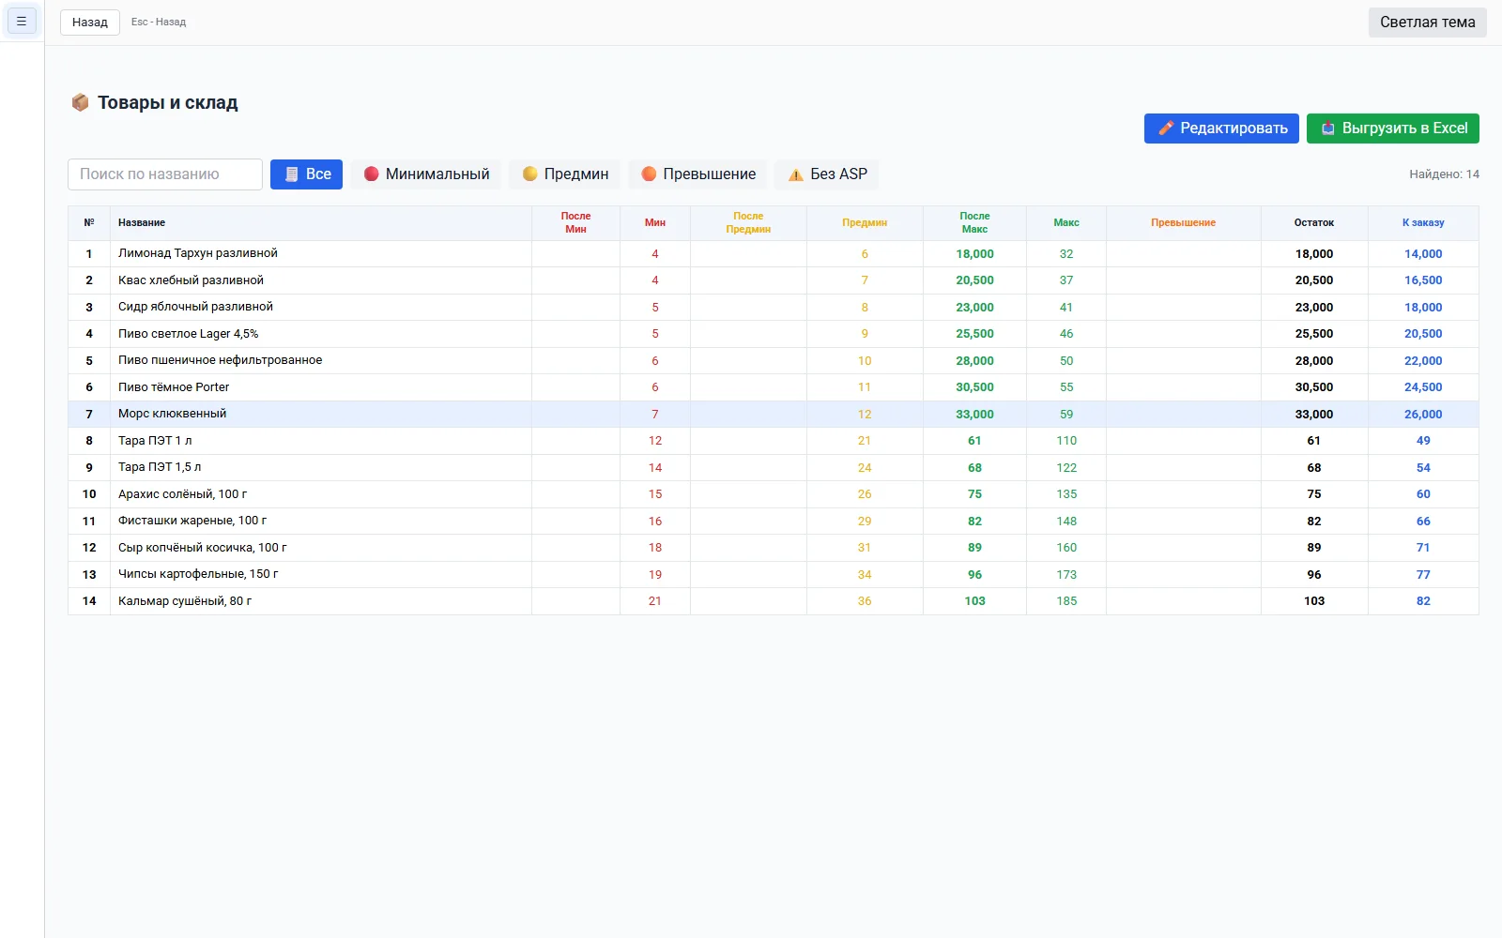Select row Тара ПЭТ 1 л
1502x938 pixels.
(773, 441)
